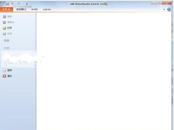Click 保存 (Save) in file menu
Screen dimensions: 174x130
click(x=7, y=17)
